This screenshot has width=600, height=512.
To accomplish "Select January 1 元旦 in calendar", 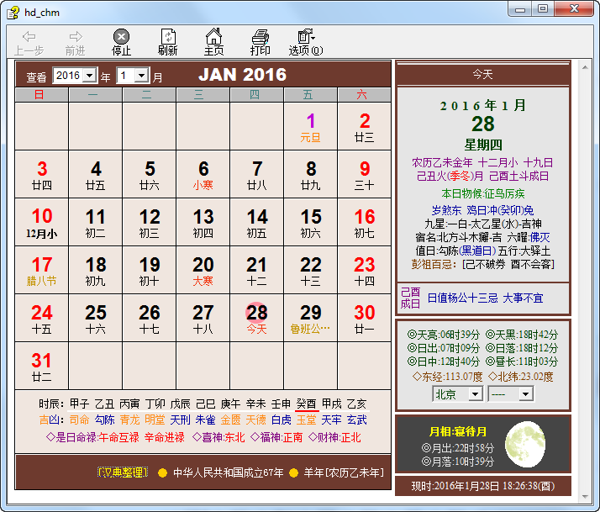I will (310, 127).
